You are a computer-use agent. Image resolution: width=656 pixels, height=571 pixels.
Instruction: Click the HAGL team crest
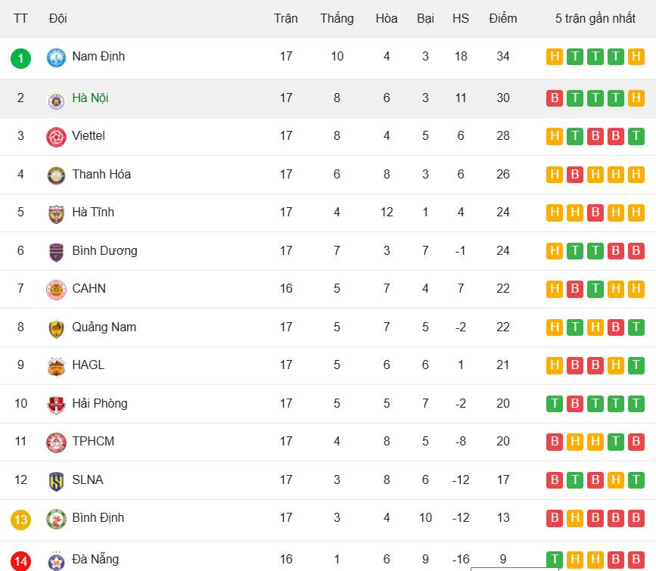point(56,366)
